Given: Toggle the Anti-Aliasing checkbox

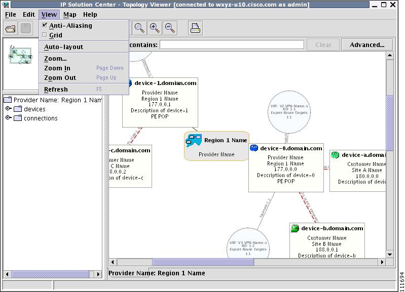Looking at the screenshot, I should [x=45, y=25].
